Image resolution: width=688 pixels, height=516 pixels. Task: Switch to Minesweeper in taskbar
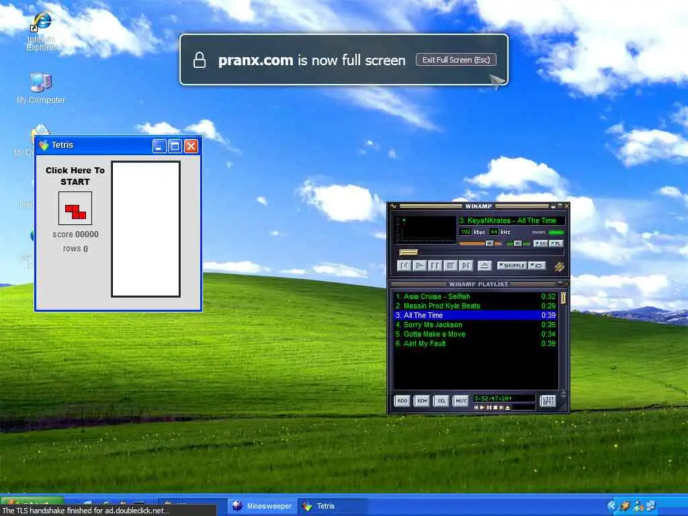pos(262,506)
